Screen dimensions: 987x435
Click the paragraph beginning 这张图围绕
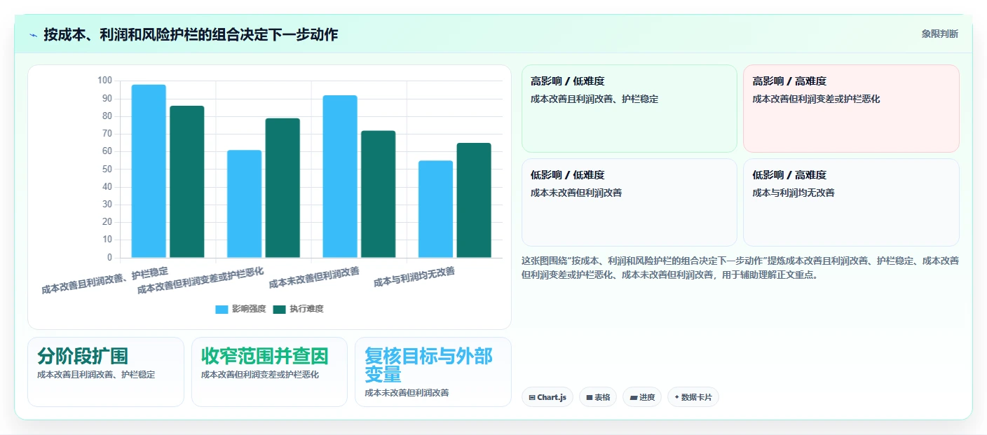click(x=740, y=268)
